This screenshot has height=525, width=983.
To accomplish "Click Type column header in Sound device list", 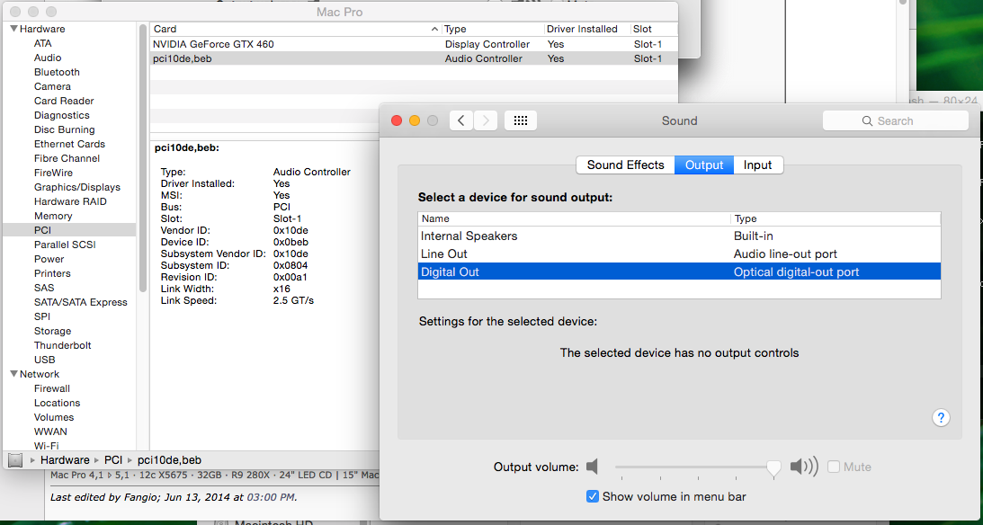I will coord(836,218).
